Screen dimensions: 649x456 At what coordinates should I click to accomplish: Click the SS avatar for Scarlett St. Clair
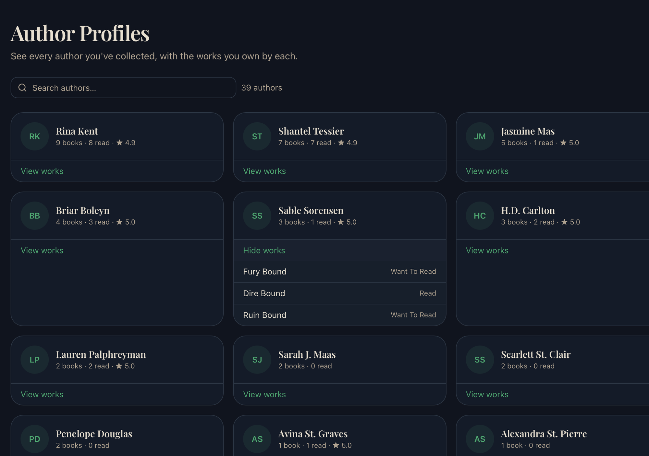(480, 360)
